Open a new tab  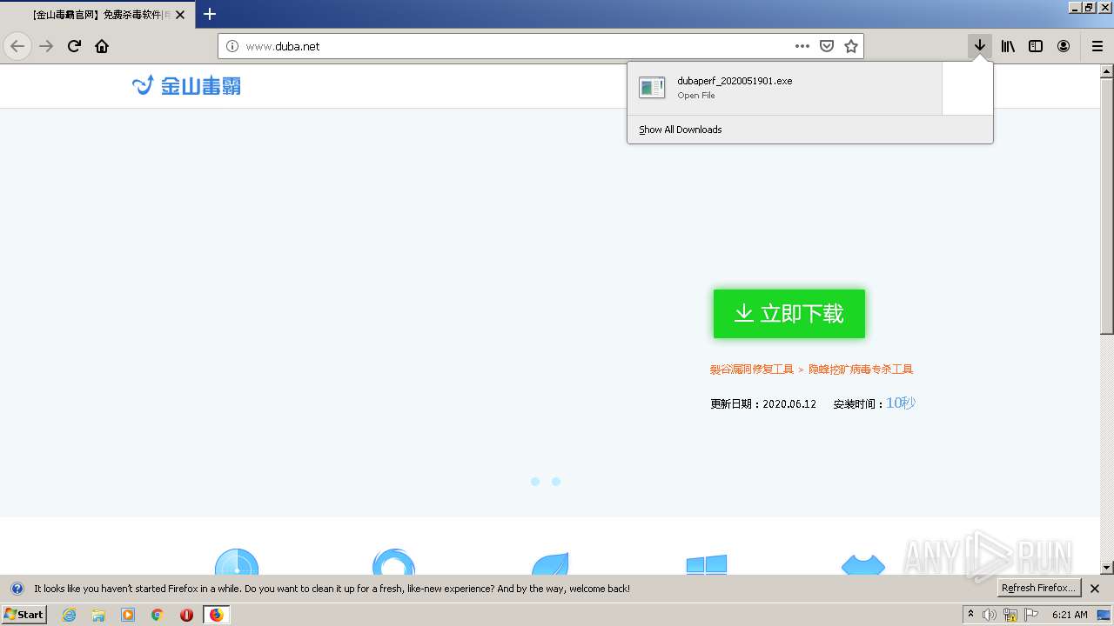pos(210,14)
